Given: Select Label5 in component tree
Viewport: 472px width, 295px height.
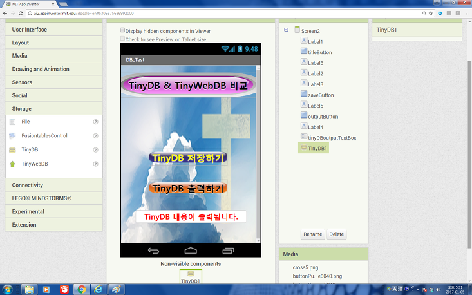Looking at the screenshot, I should 316,106.
